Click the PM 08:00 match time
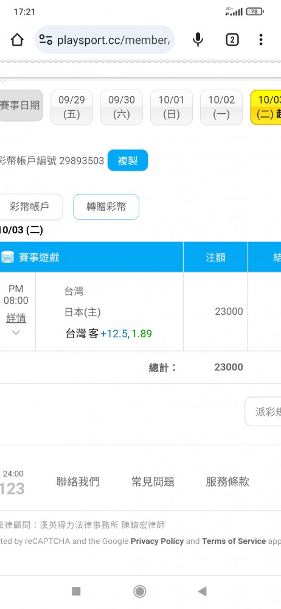 point(16,295)
